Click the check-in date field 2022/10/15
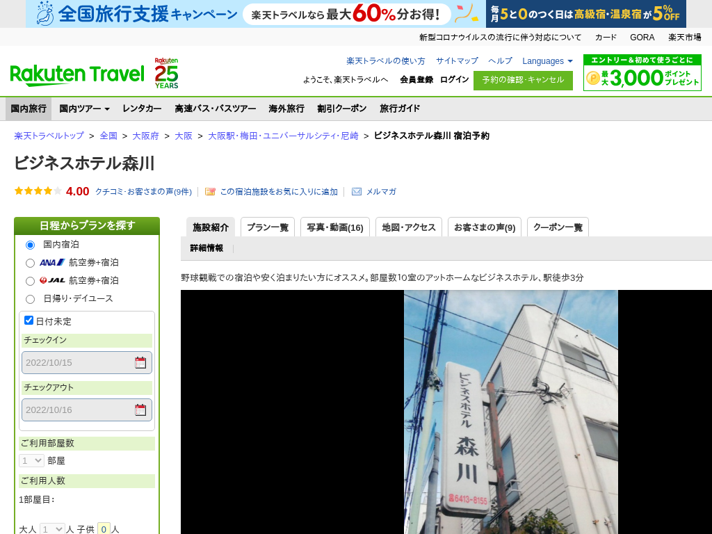 point(87,362)
